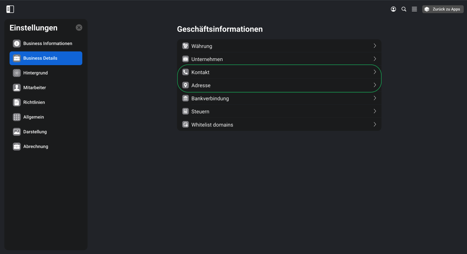
Task: Open the hamburger menu icon
Action: (414, 9)
